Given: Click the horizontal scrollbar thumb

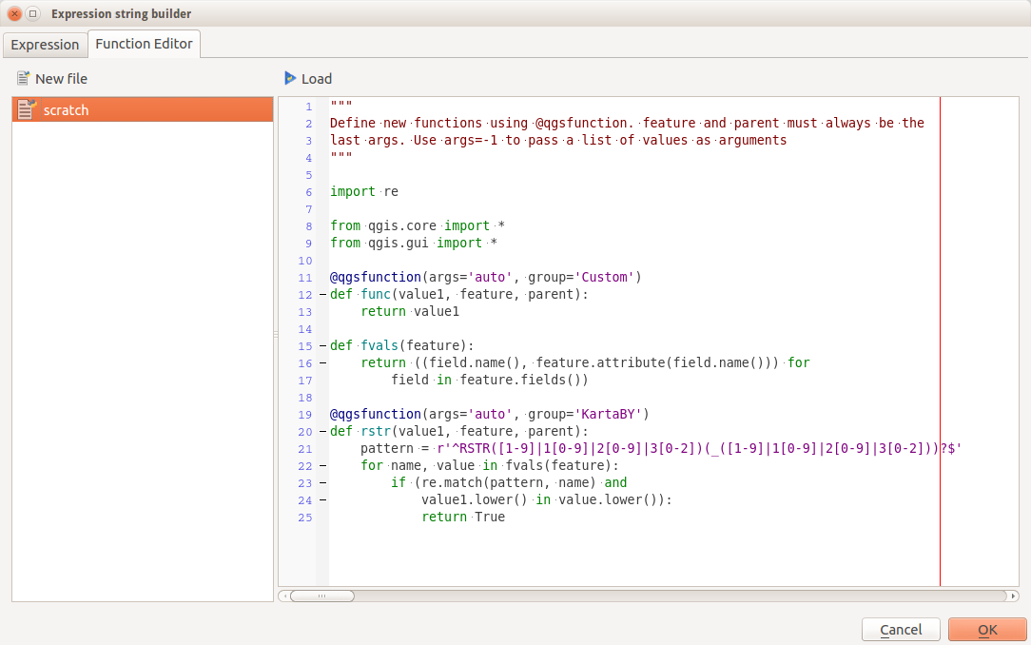Looking at the screenshot, I should [x=321, y=596].
